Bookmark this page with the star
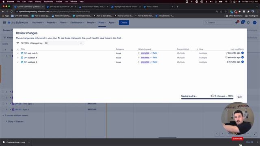 [x=225, y=11]
